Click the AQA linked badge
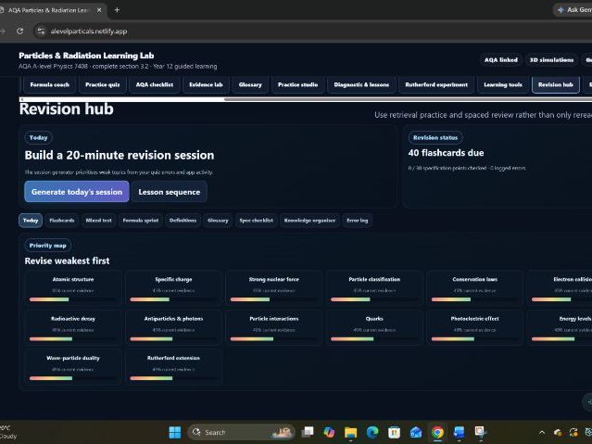The image size is (592, 444). click(x=501, y=59)
